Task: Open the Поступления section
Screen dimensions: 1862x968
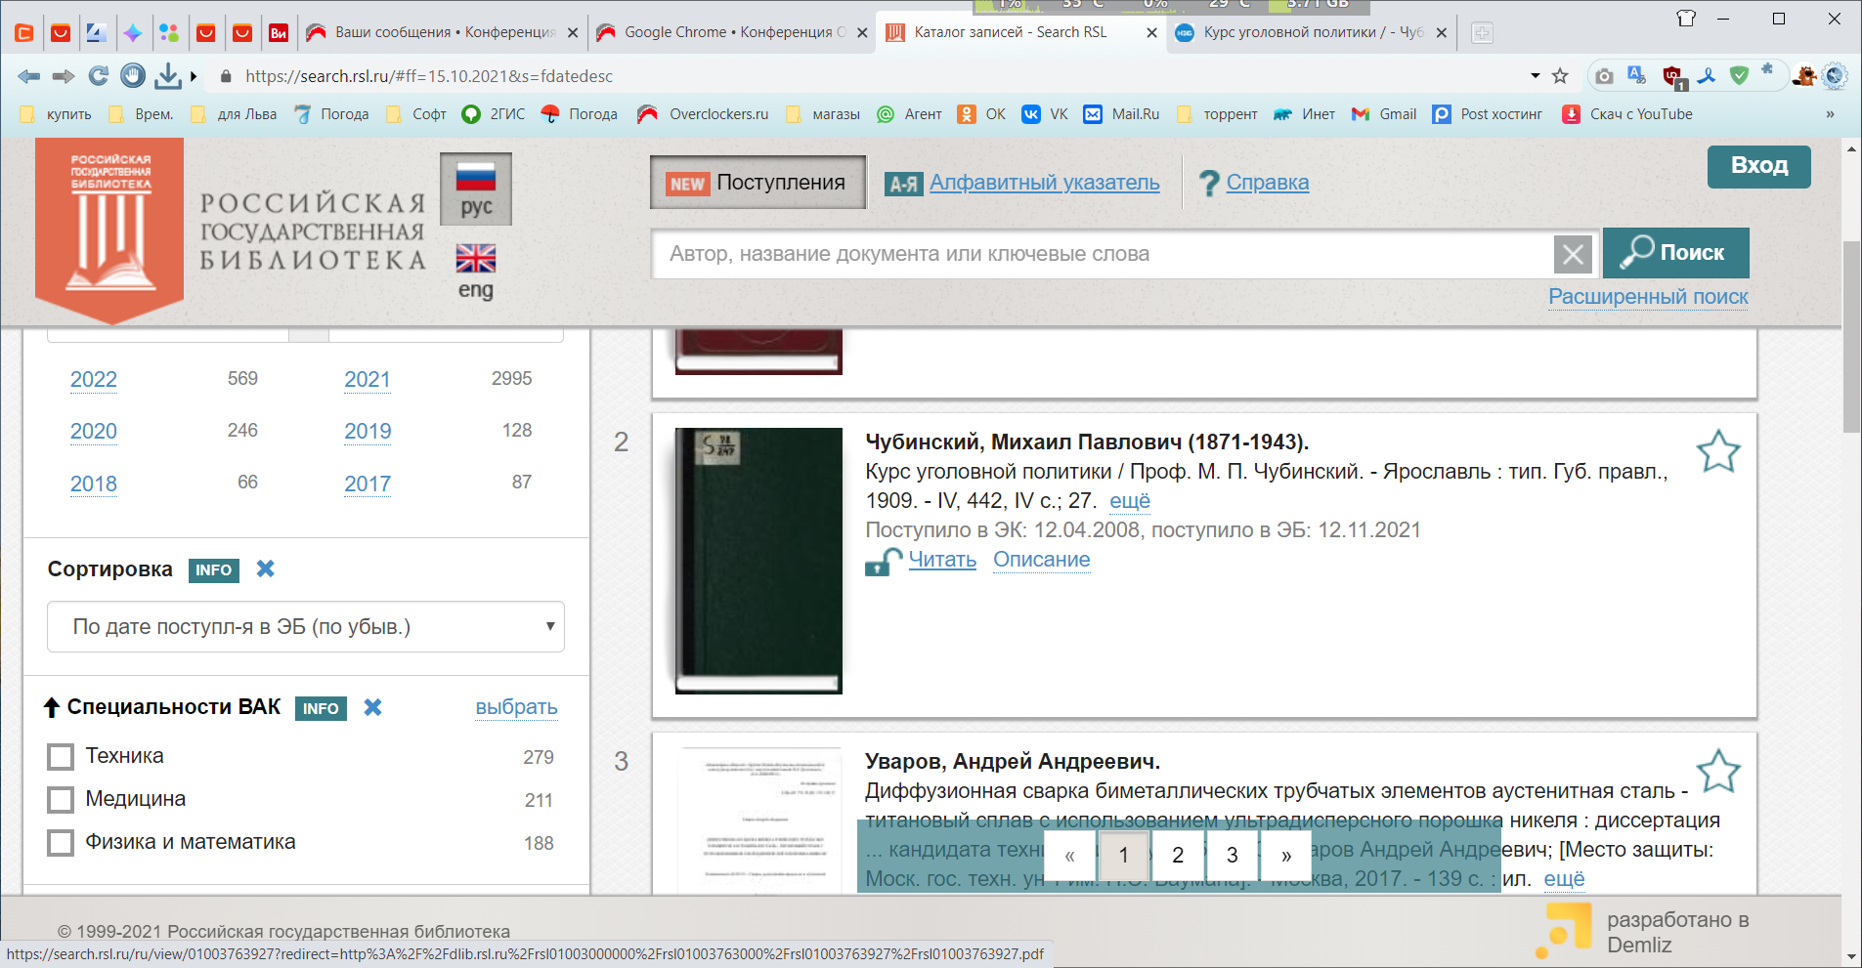Action: [758, 183]
